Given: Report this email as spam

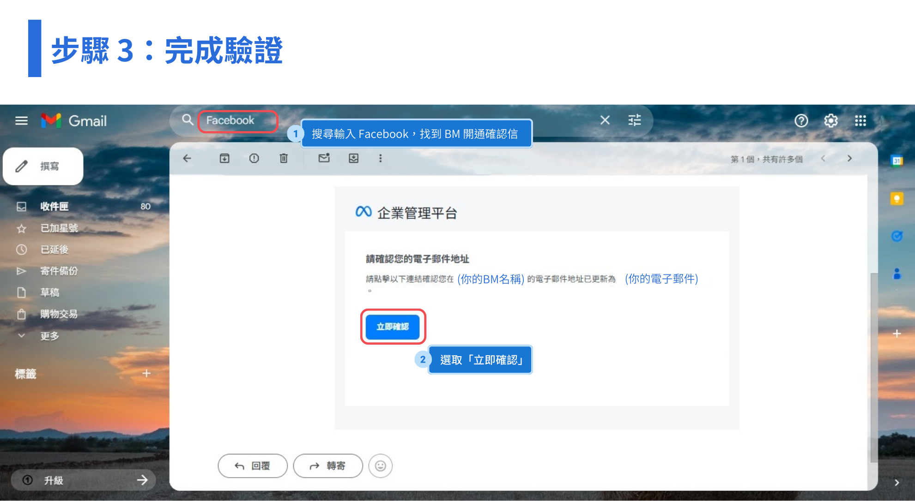Looking at the screenshot, I should coord(254,159).
